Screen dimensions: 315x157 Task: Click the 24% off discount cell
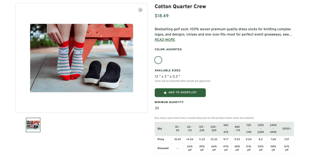click(x=189, y=148)
